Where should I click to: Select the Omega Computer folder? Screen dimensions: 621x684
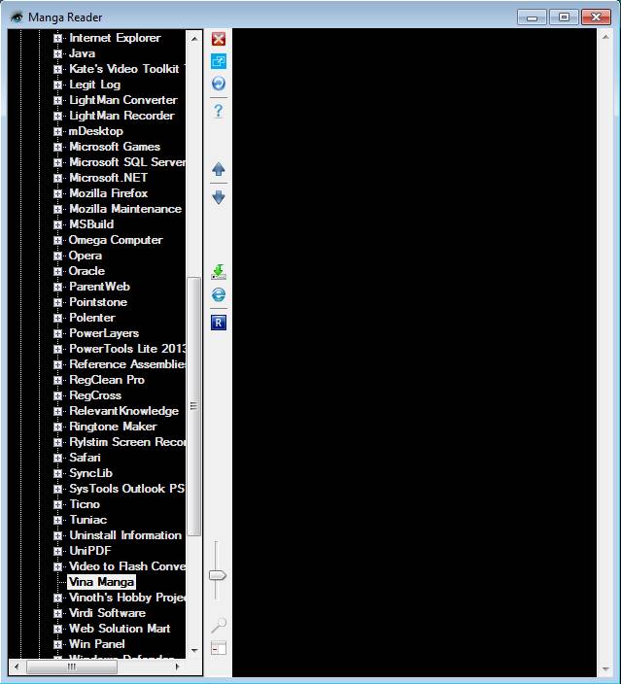pos(116,240)
